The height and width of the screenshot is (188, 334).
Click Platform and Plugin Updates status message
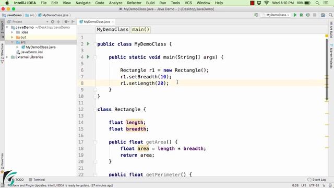pyautogui.click(x=61, y=185)
